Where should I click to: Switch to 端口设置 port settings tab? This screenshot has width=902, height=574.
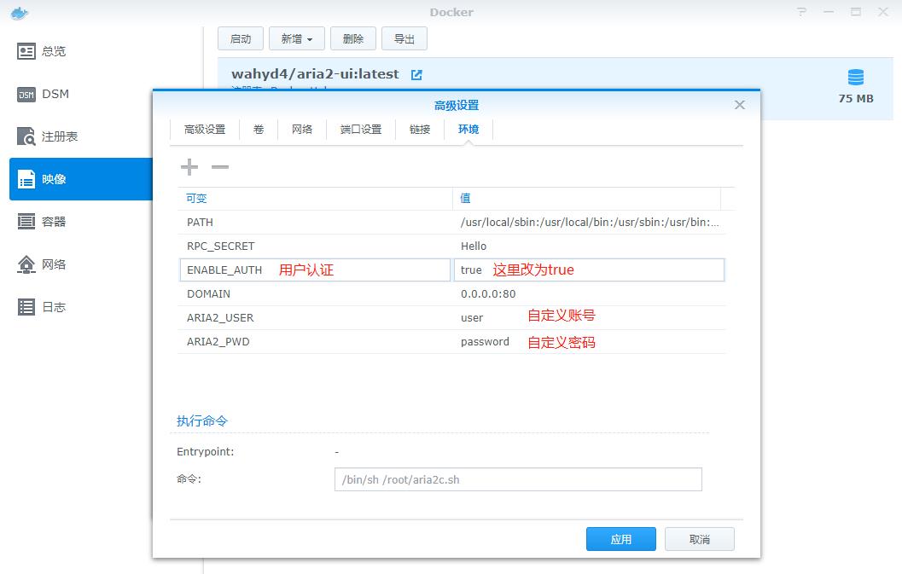click(x=361, y=130)
